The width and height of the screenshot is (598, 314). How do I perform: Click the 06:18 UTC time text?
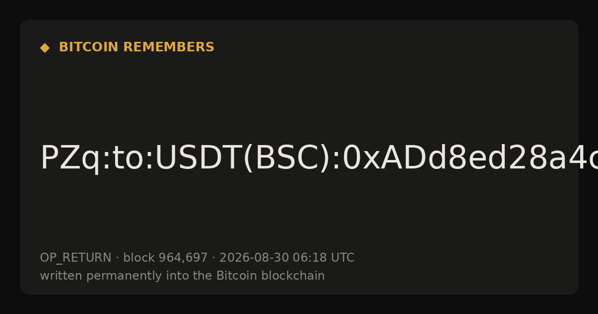click(x=323, y=258)
